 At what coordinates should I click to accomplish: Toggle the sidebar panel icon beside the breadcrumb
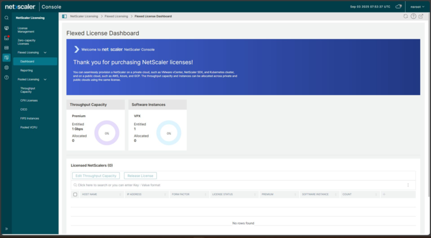click(64, 16)
